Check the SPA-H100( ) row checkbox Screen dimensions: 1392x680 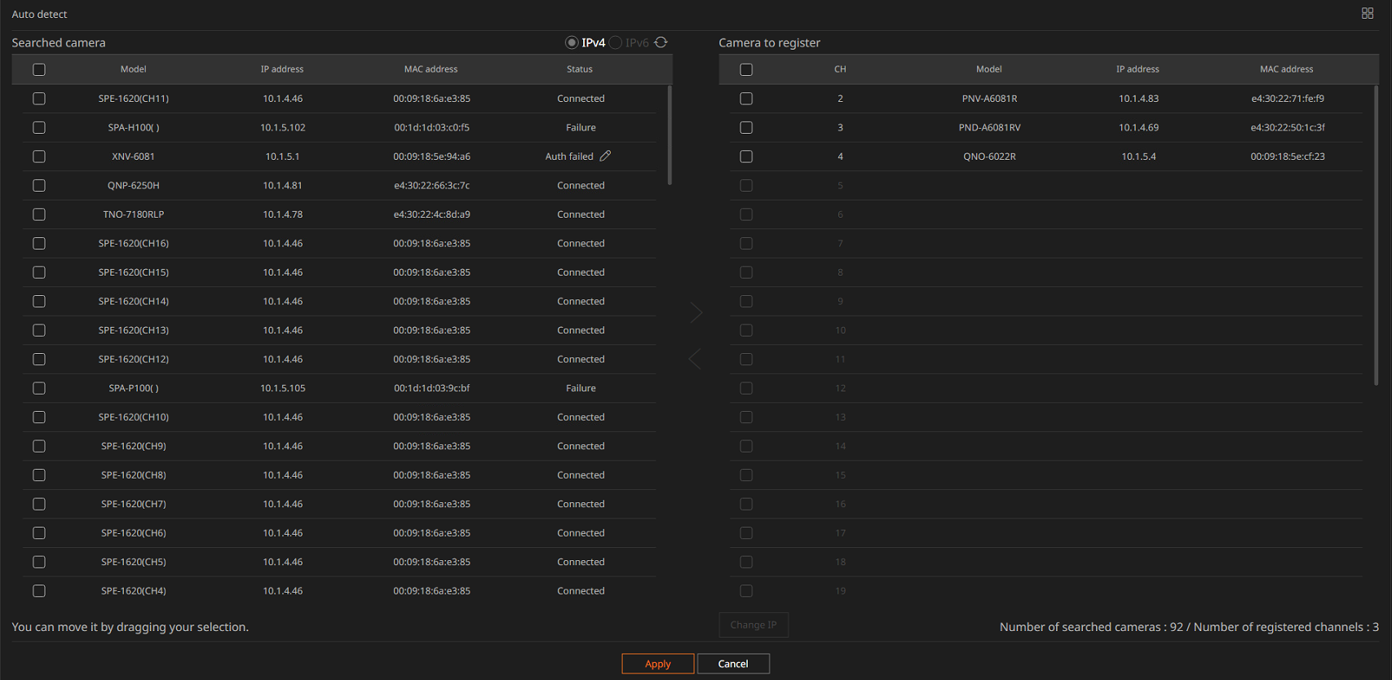[39, 127]
